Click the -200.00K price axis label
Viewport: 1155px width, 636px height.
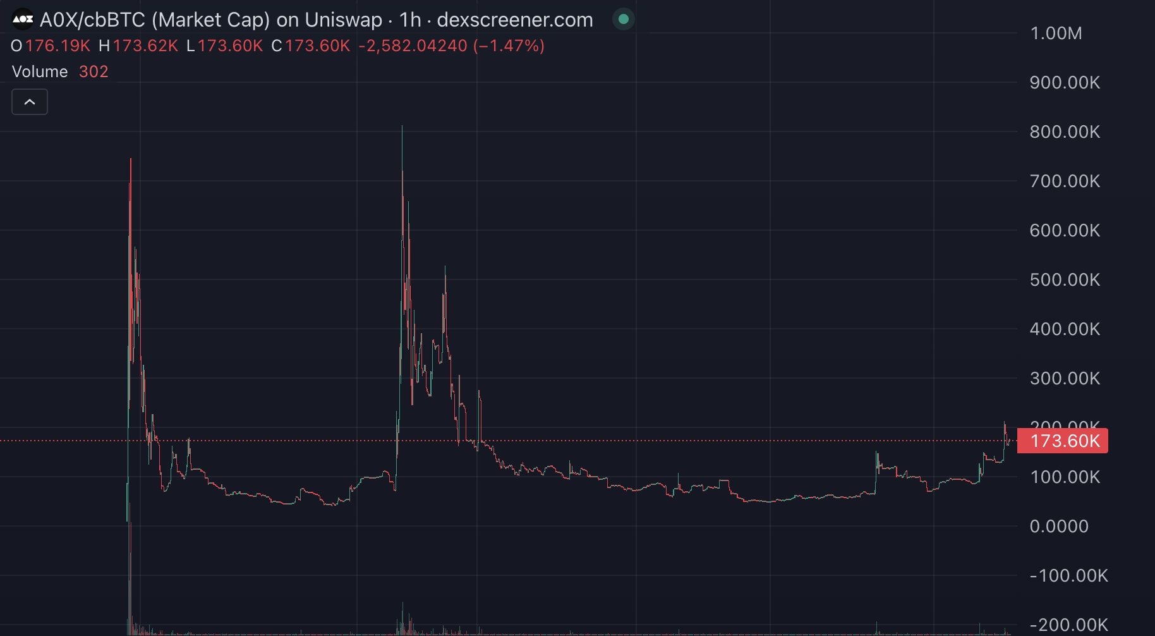(1068, 625)
